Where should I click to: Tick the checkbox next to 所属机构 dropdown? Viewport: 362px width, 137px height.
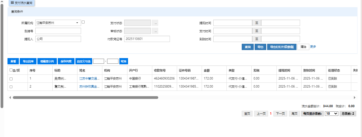pos(83,22)
